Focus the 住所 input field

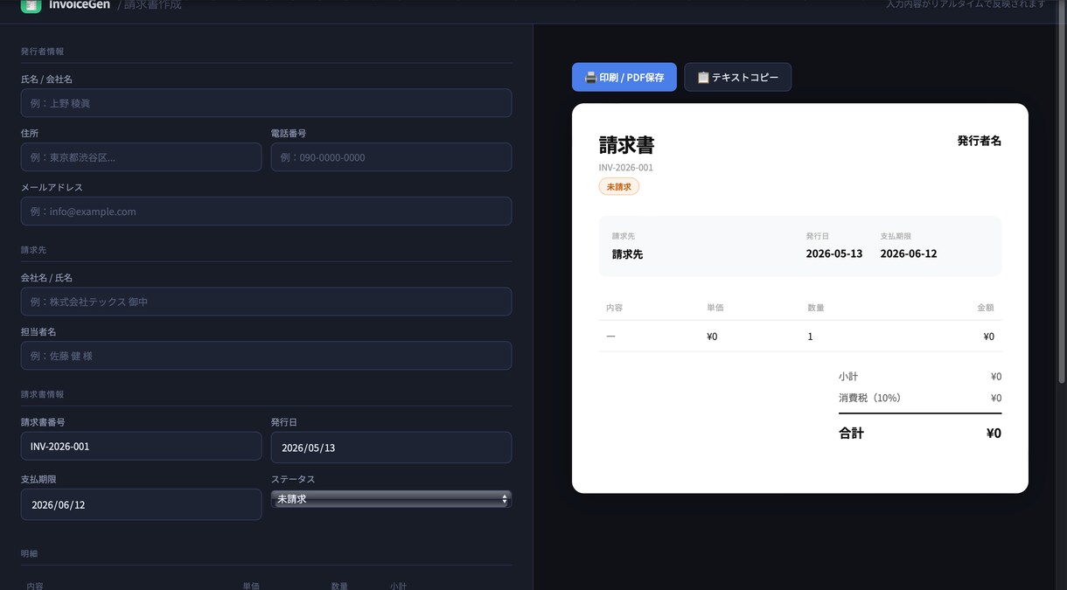coord(141,157)
